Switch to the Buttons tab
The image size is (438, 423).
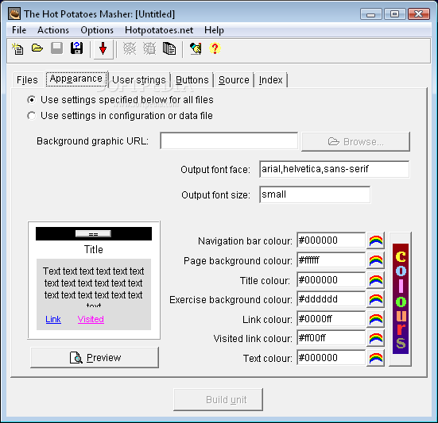pyautogui.click(x=192, y=80)
